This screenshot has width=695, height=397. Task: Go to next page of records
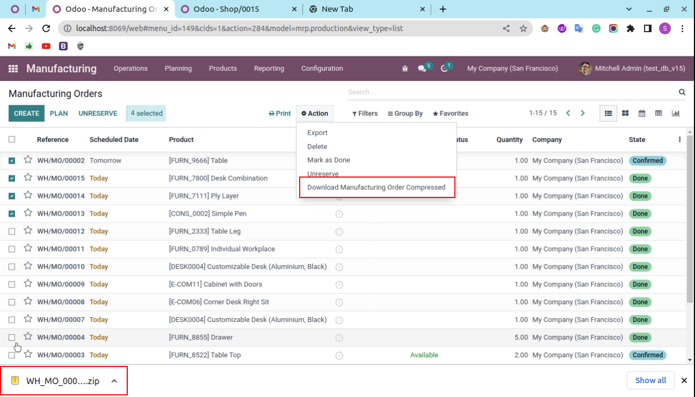click(583, 113)
